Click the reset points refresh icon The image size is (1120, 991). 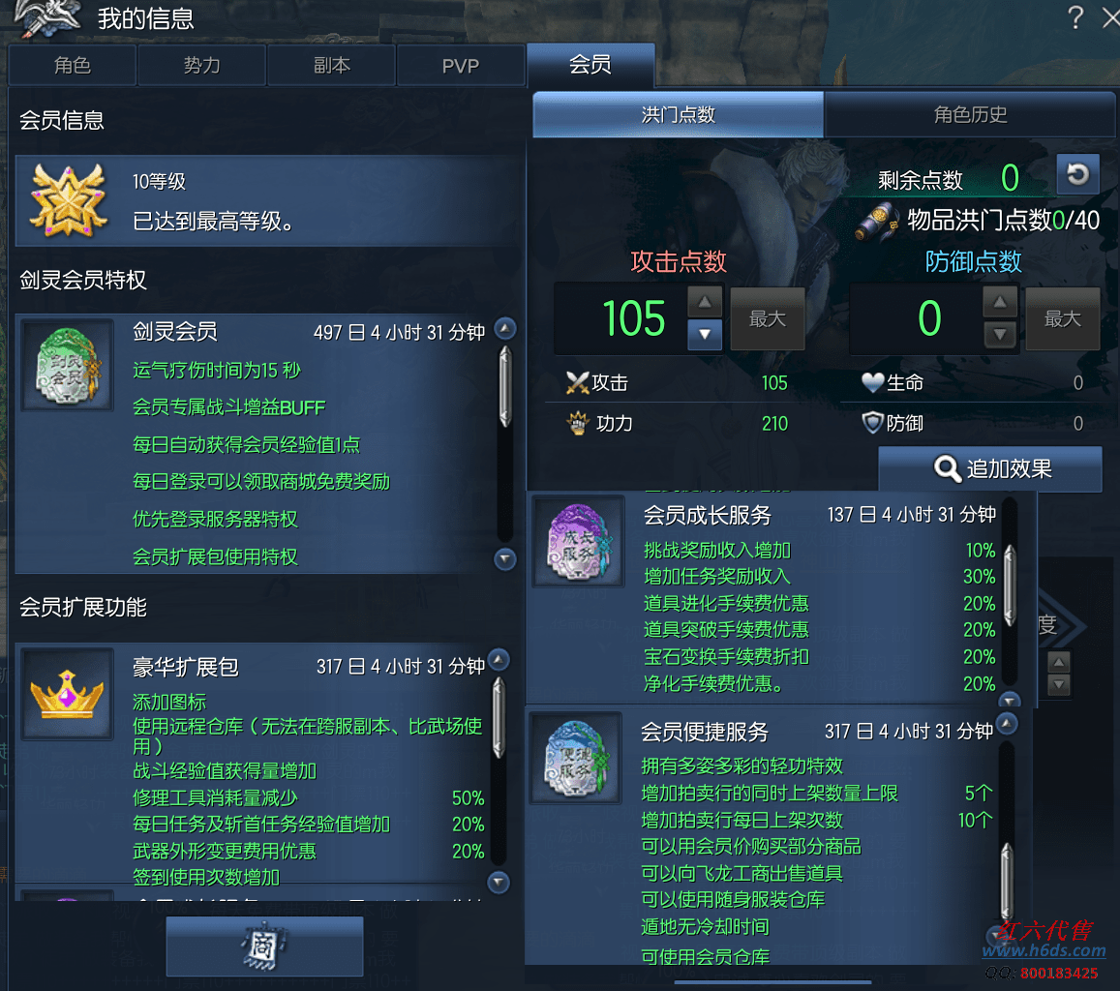click(x=1077, y=174)
